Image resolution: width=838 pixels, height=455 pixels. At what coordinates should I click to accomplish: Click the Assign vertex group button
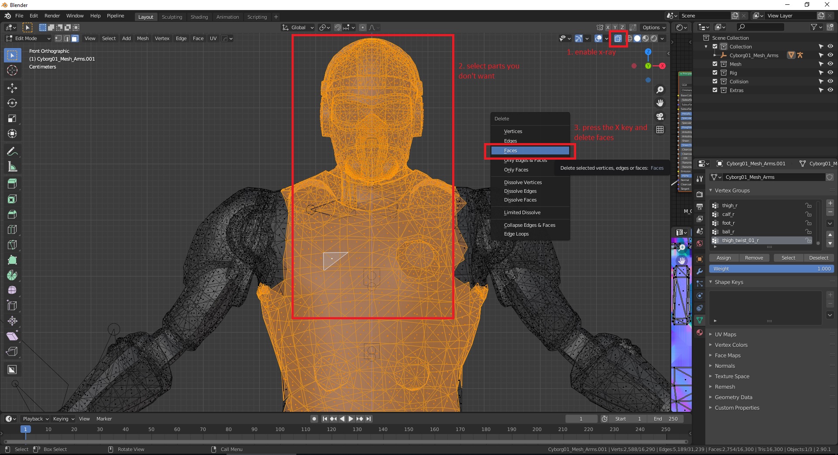pyautogui.click(x=723, y=258)
